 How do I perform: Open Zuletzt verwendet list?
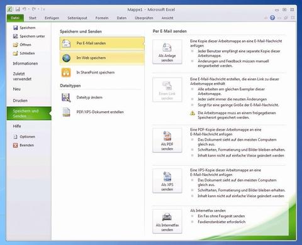(x=22, y=76)
